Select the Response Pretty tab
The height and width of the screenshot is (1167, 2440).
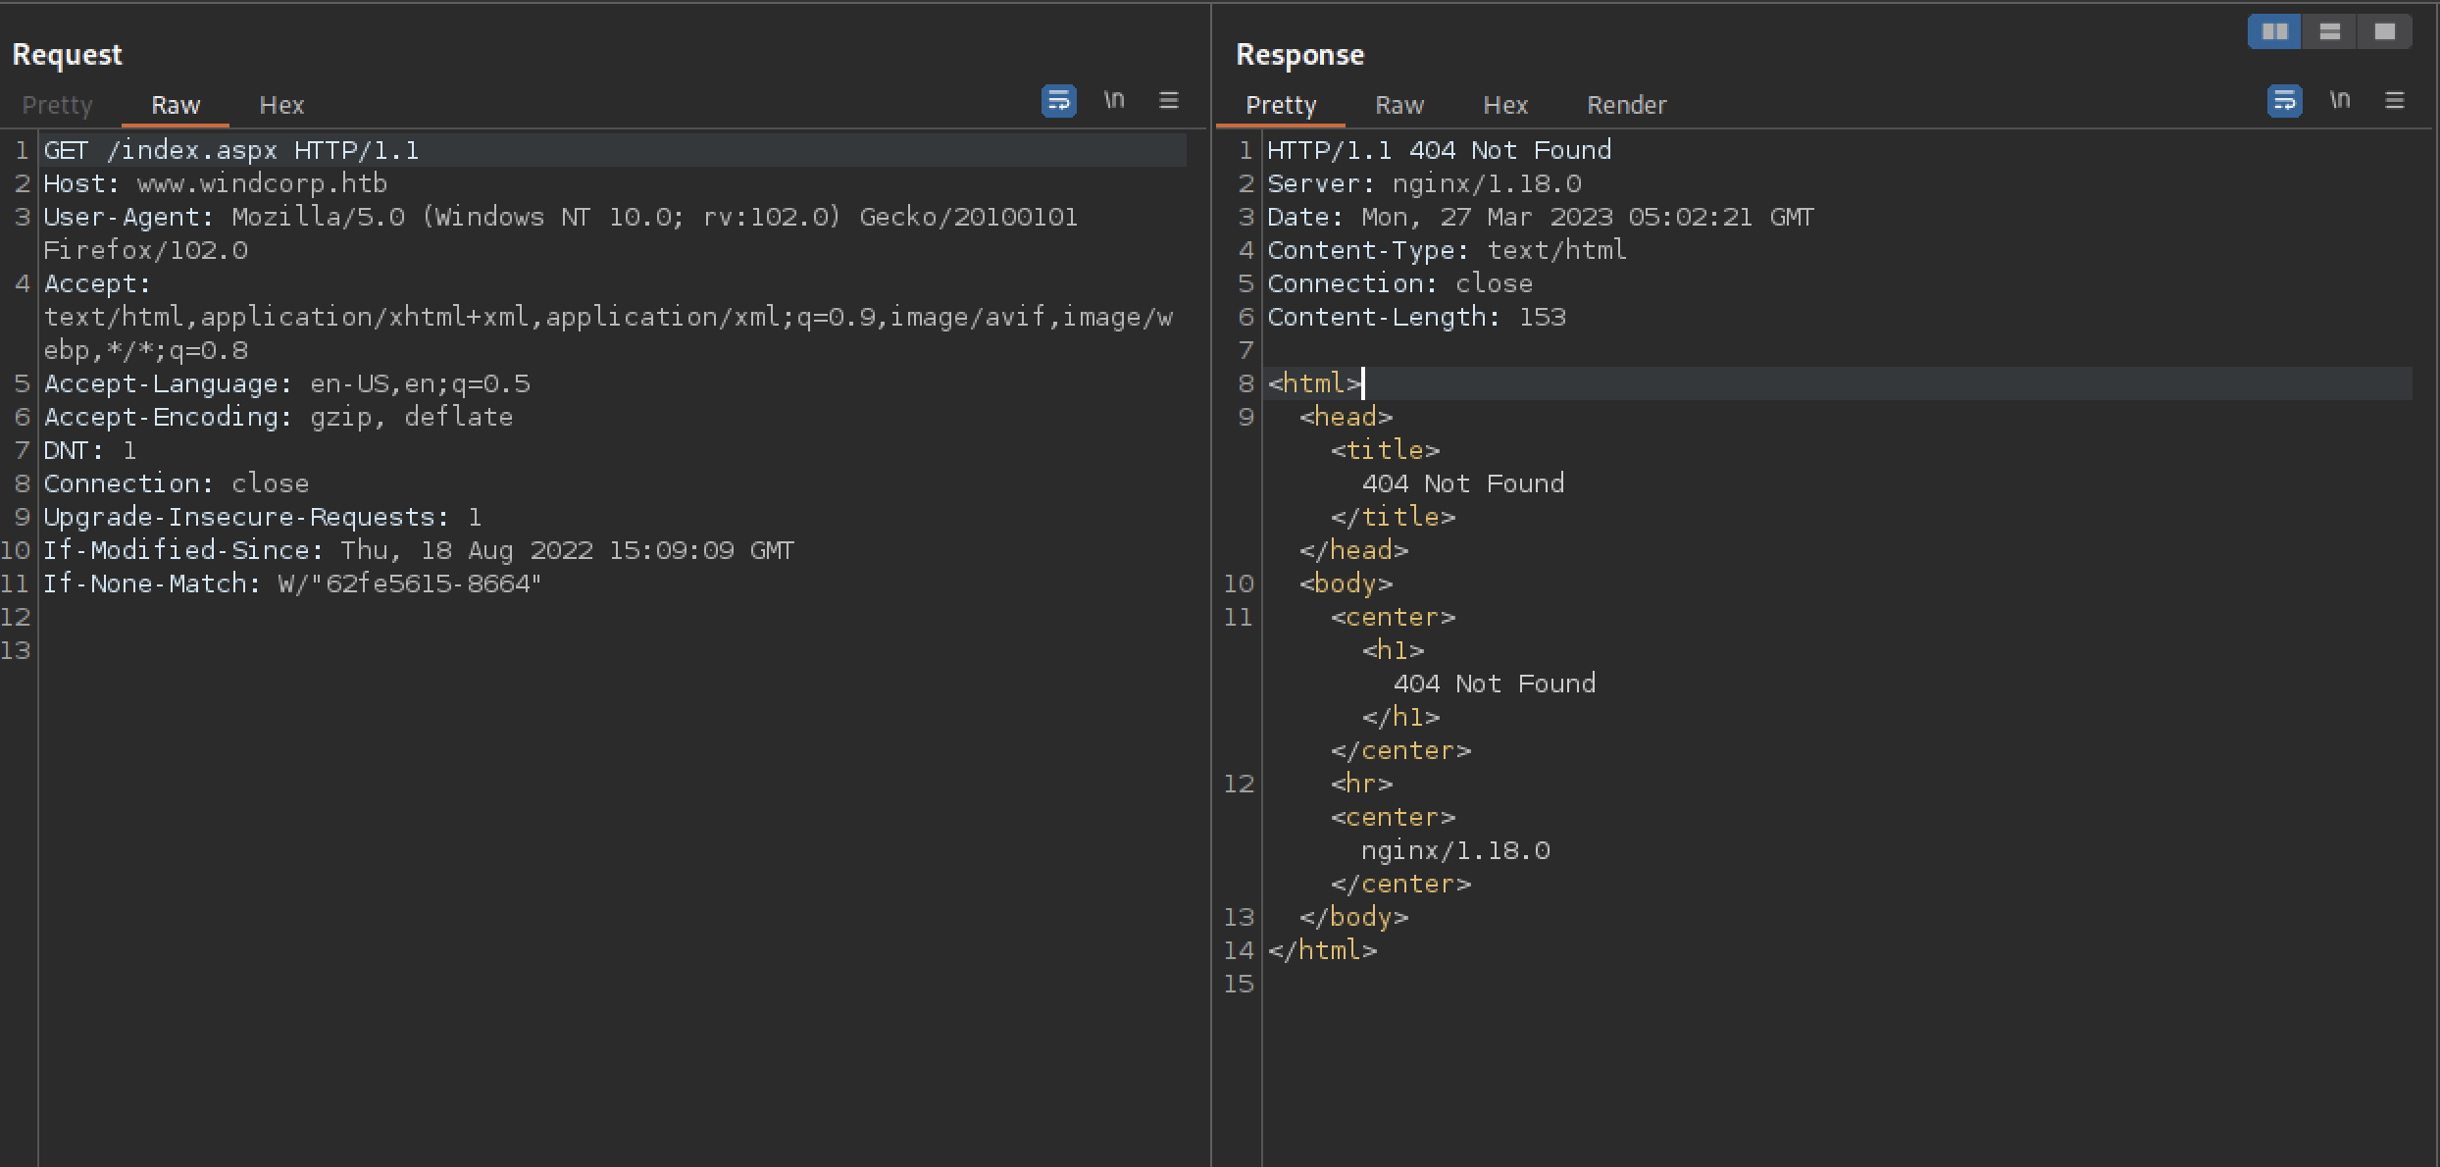(x=1281, y=105)
